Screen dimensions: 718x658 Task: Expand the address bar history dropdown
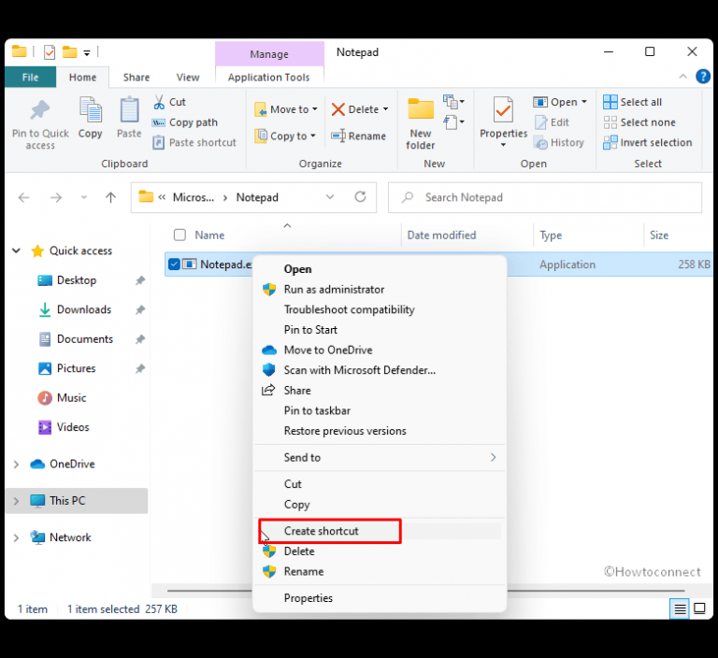pyautogui.click(x=330, y=197)
